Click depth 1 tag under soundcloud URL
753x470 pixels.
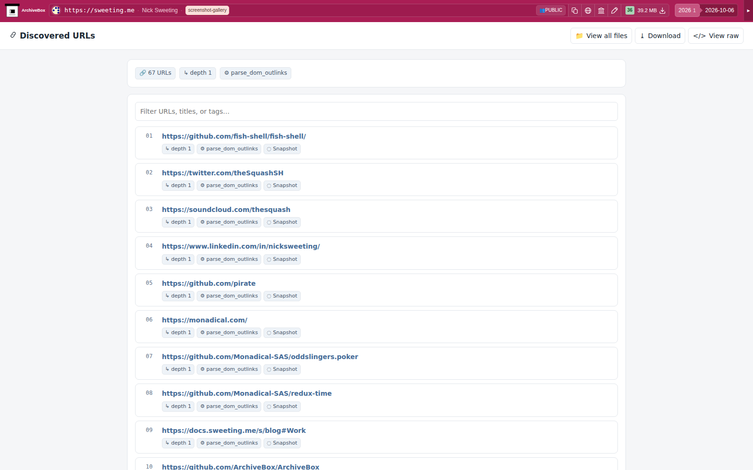[178, 222]
